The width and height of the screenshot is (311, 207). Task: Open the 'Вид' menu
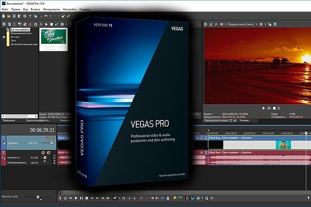(x=25, y=9)
